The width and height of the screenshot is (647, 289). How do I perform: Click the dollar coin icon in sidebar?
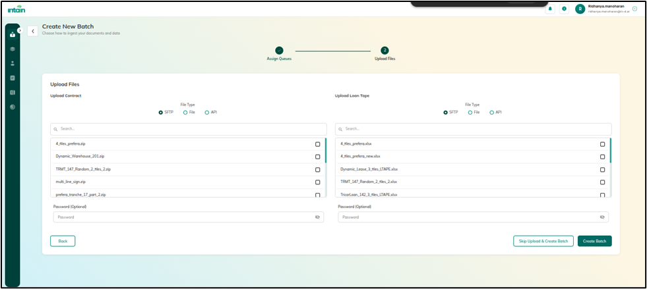[13, 107]
